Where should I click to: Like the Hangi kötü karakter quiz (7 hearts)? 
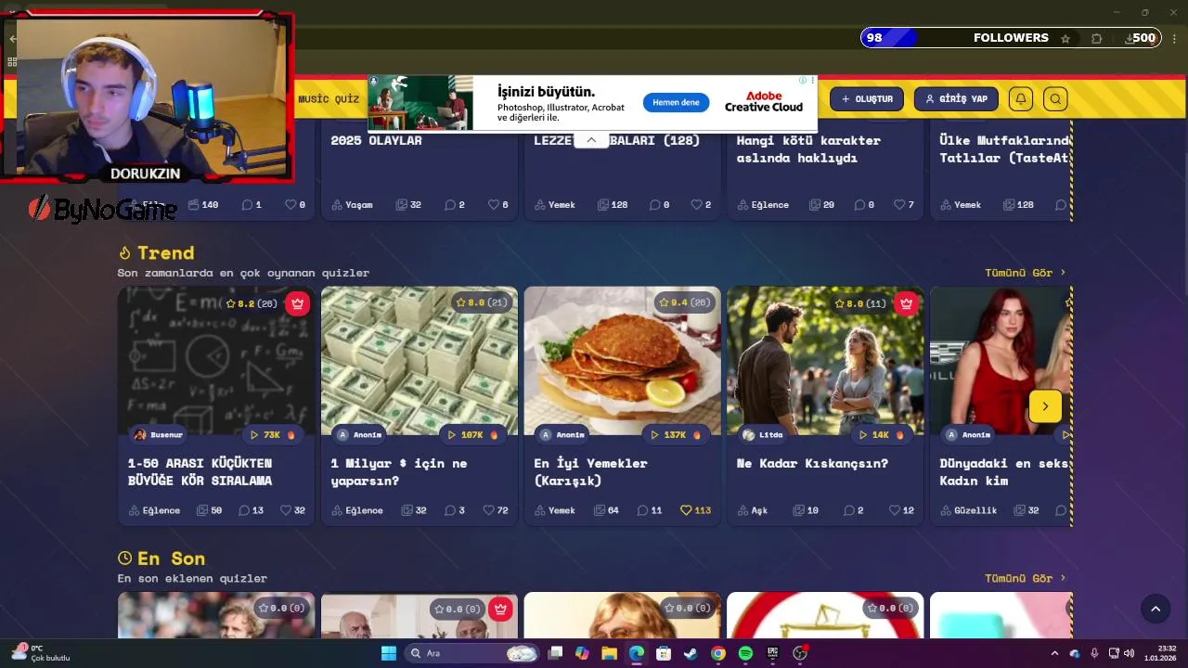tap(904, 204)
